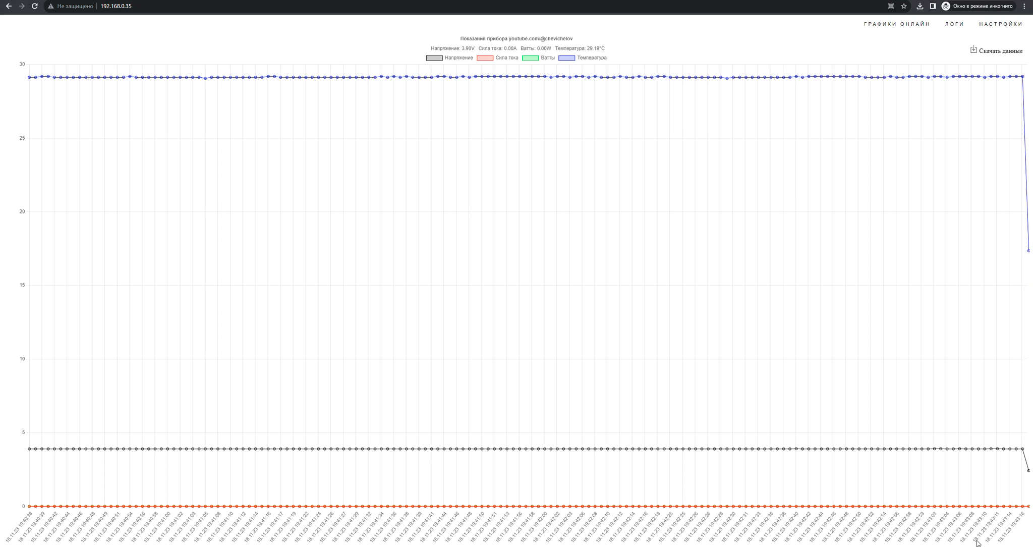This screenshot has height=547, width=1033.
Task: Click the y-axis label 25
Action: point(22,138)
